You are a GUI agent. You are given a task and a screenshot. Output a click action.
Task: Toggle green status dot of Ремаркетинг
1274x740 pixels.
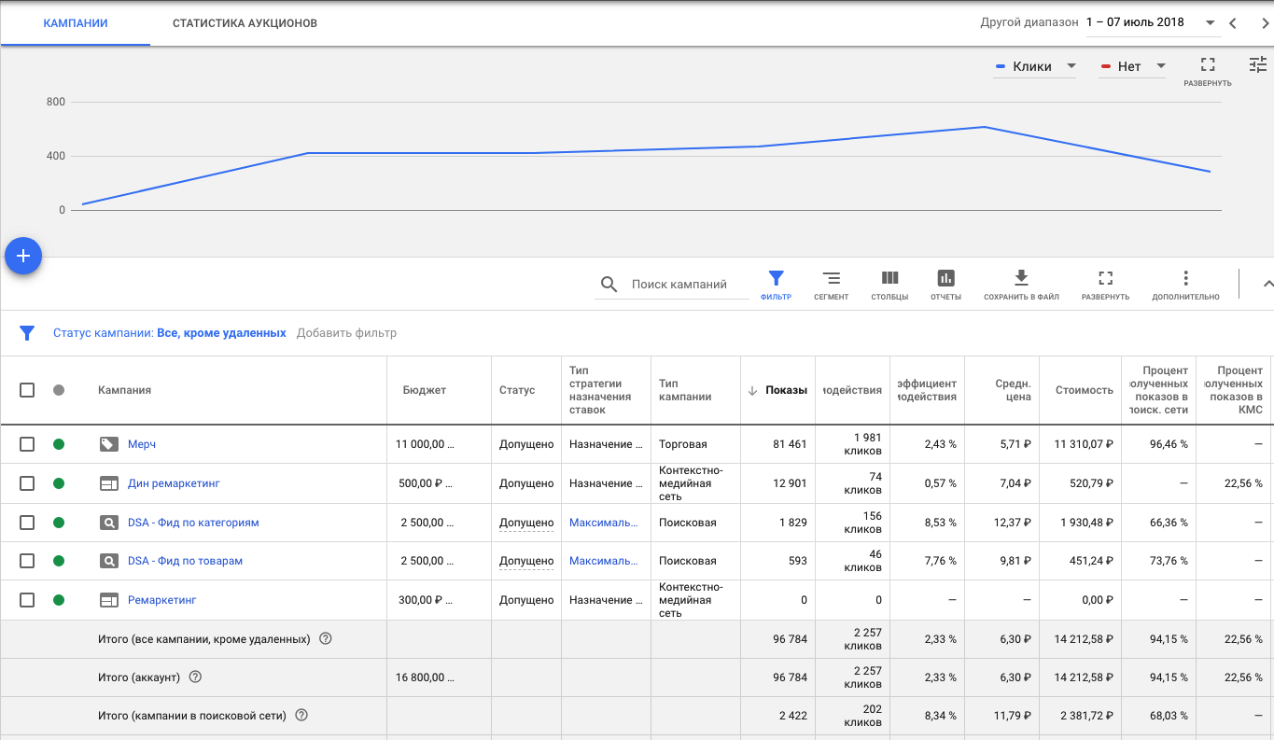59,600
